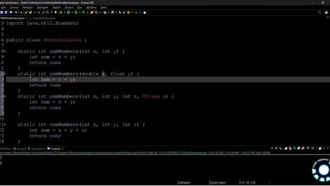Click the console Terminate square icon
Screen dimensions: 330x186
pyautogui.click(x=272, y=148)
